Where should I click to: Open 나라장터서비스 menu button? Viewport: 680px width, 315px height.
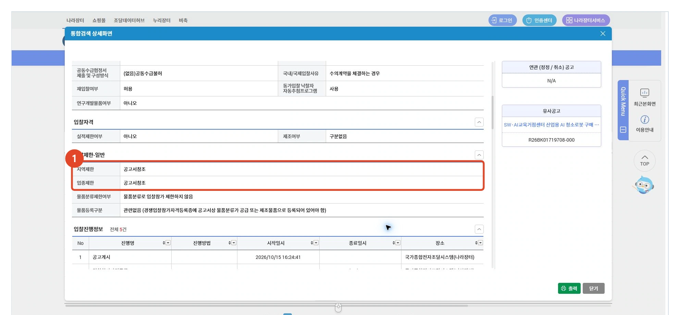coord(586,20)
